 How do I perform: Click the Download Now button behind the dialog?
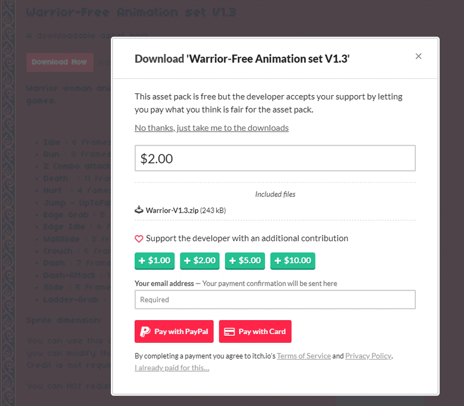pyautogui.click(x=60, y=62)
